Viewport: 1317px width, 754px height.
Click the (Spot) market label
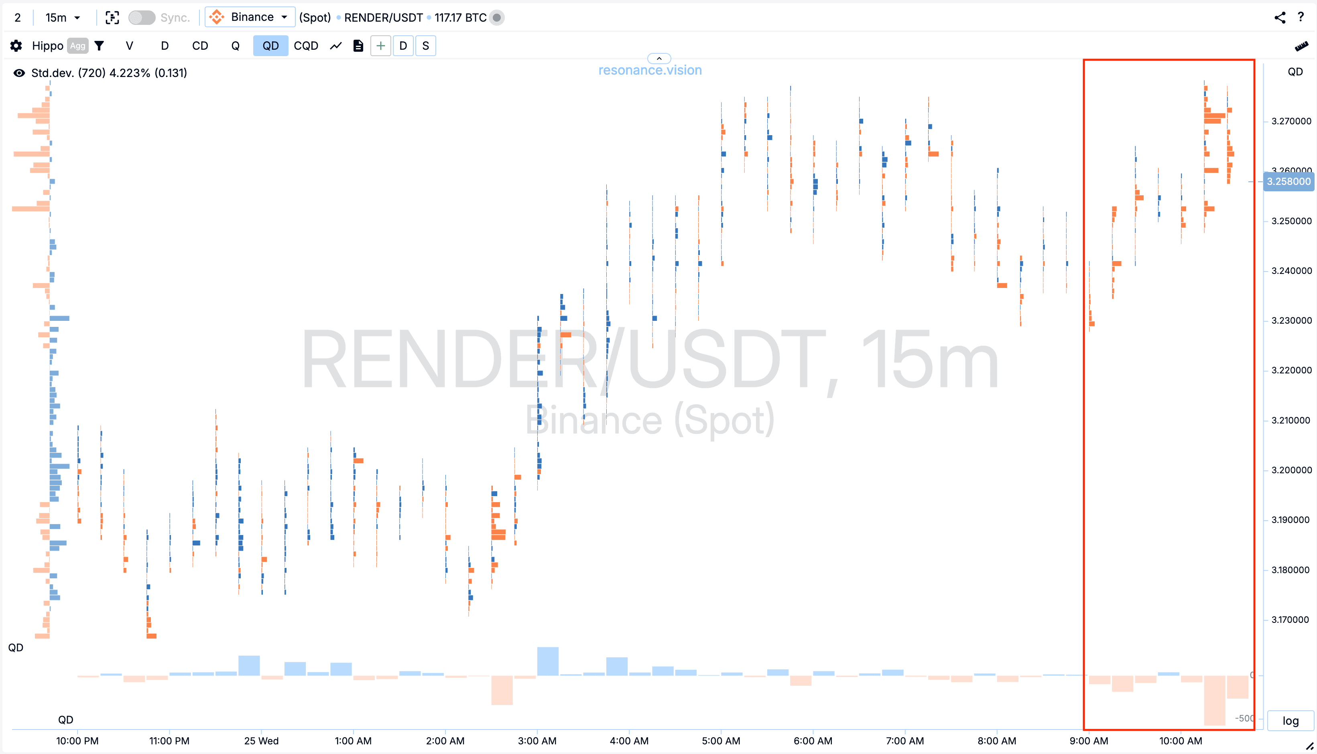(x=315, y=18)
